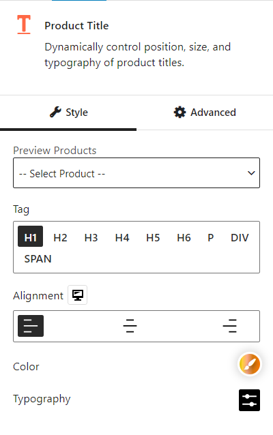
Task: Select right text alignment icon
Action: [x=230, y=326]
